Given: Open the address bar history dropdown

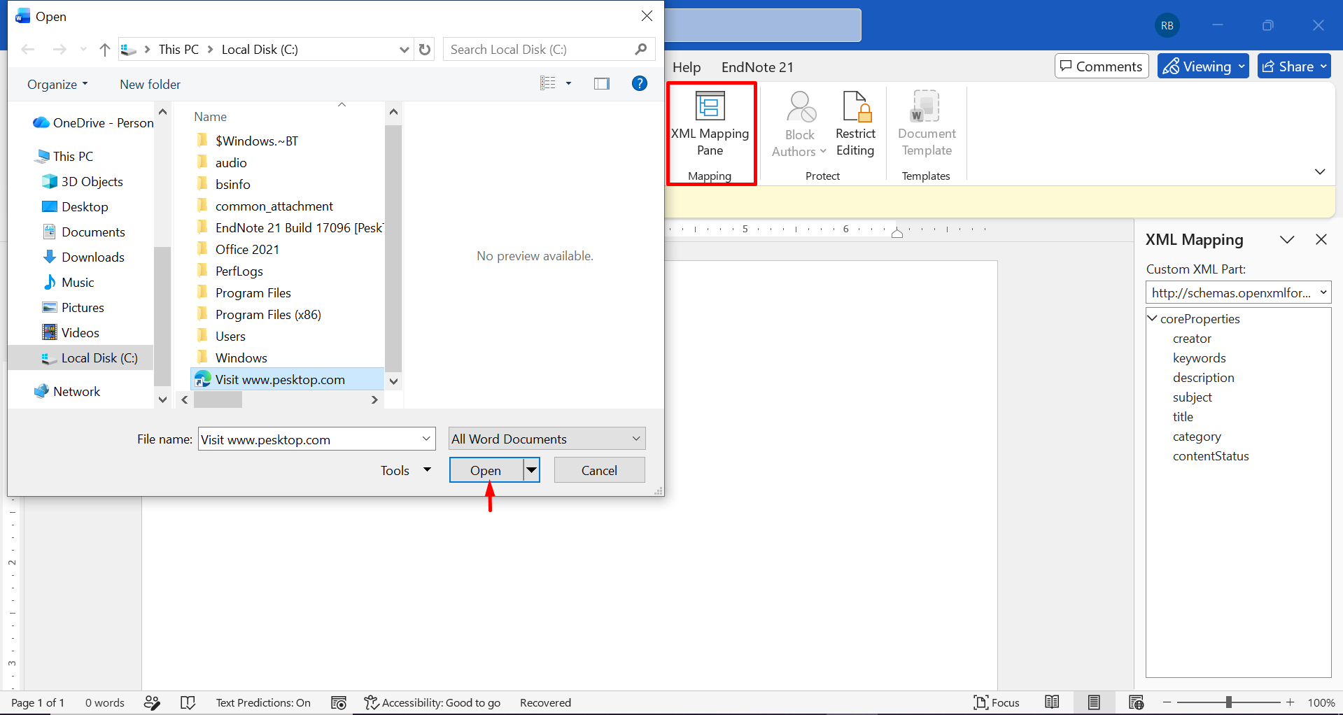Looking at the screenshot, I should coord(404,50).
